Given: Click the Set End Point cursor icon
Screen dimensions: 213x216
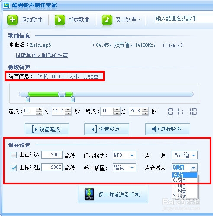Looking at the screenshot, I should coord(95,129).
